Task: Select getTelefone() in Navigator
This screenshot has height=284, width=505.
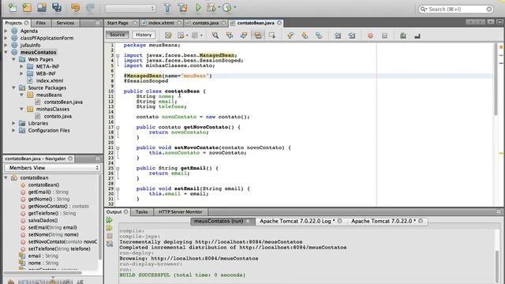Action: pos(51,214)
